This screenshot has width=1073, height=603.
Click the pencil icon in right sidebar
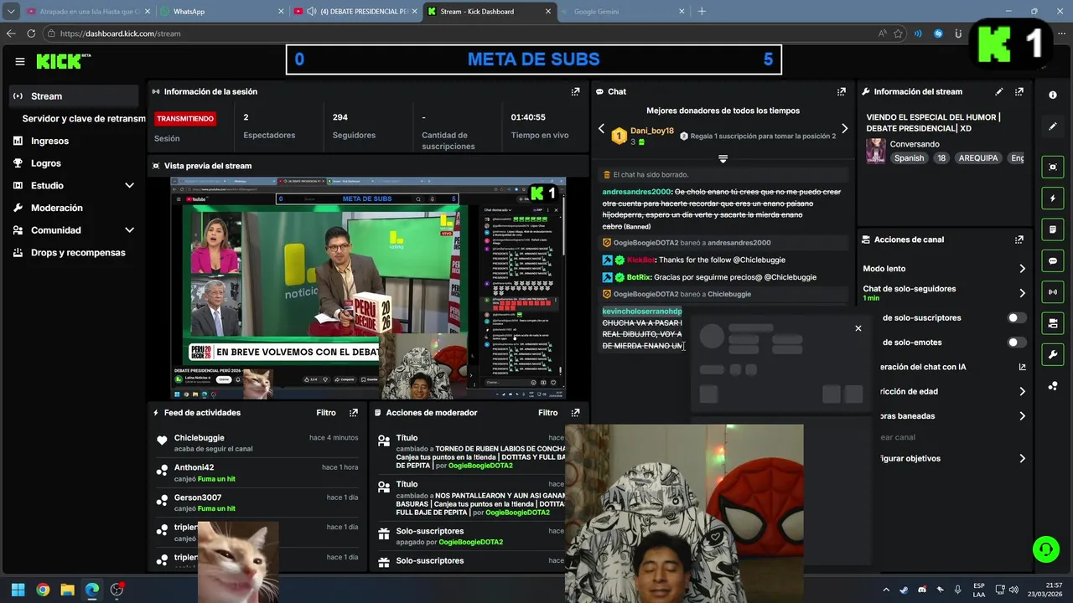1053,126
